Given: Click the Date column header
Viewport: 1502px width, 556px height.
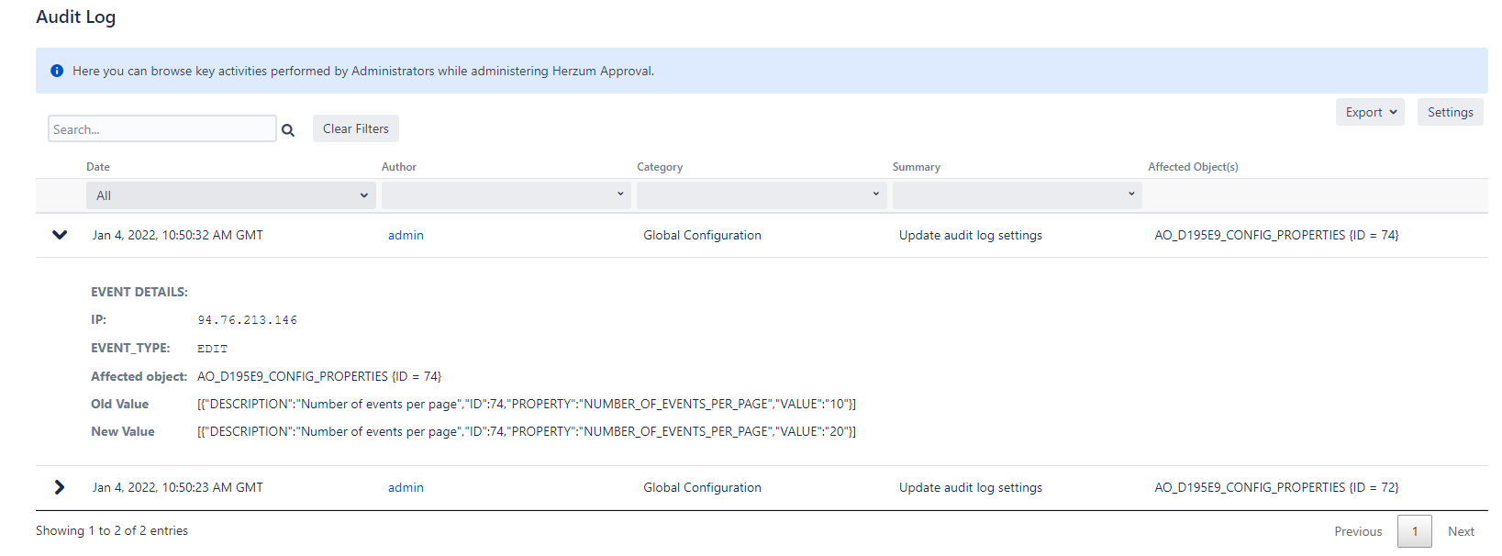Looking at the screenshot, I should tap(98, 167).
